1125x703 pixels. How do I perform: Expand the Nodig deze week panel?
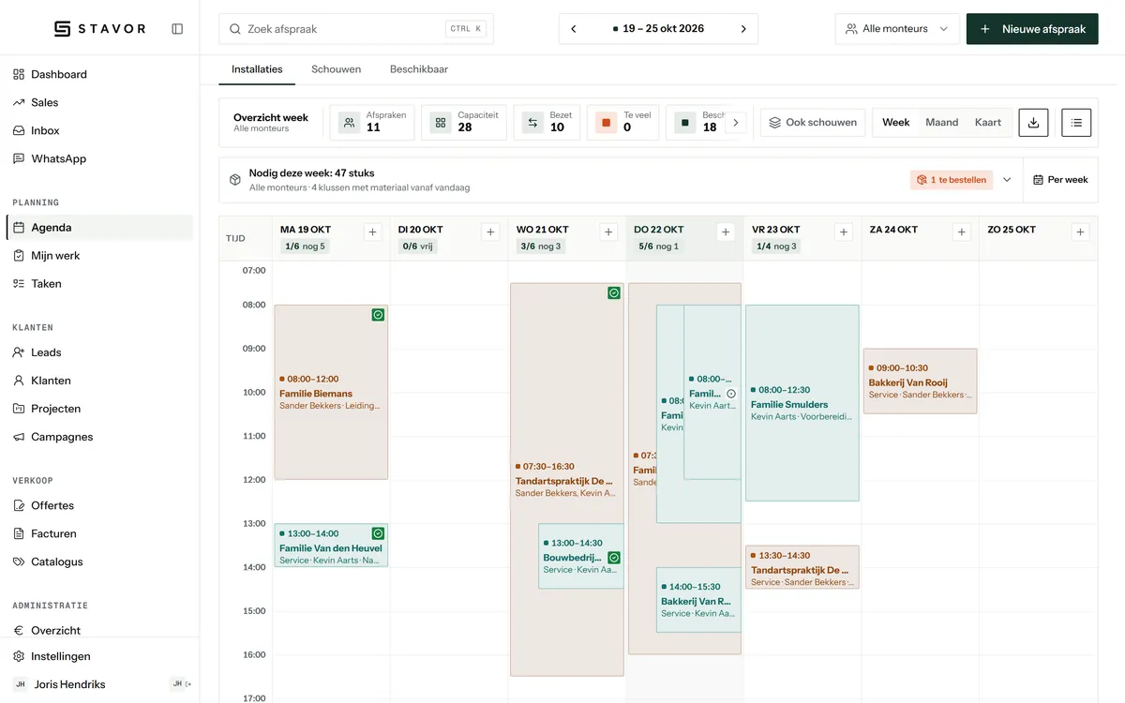click(x=1007, y=180)
